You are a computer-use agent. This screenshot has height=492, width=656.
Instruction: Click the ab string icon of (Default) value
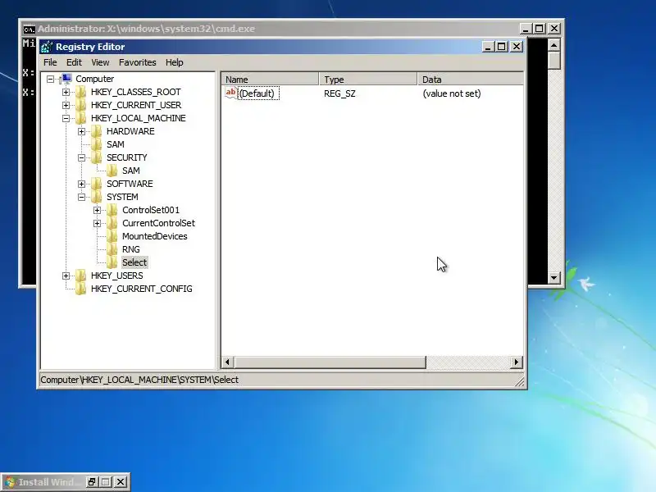(x=231, y=93)
